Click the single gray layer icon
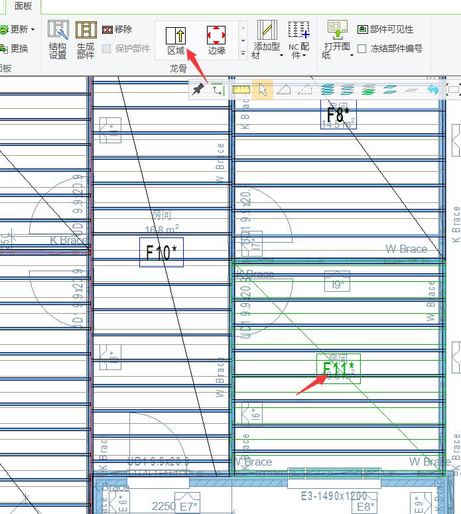The width and height of the screenshot is (461, 514). click(x=411, y=90)
